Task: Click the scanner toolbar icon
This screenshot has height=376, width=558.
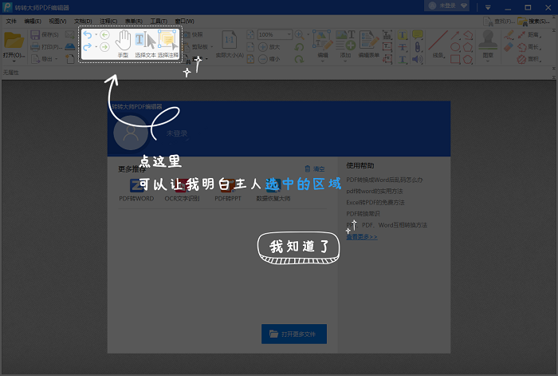Action: [x=70, y=46]
